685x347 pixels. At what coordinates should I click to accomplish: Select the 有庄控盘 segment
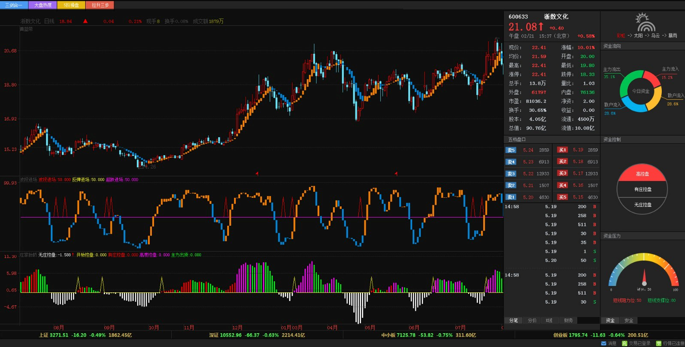[x=642, y=189]
